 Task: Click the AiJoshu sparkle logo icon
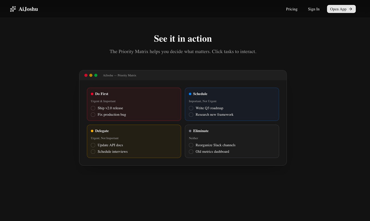(13, 9)
